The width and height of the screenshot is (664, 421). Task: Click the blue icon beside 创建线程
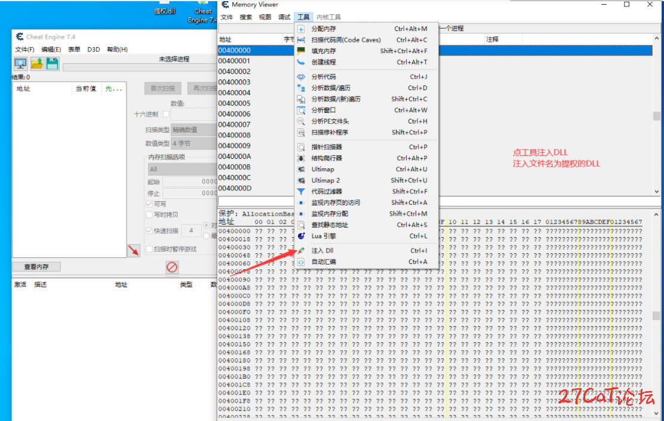tap(301, 62)
